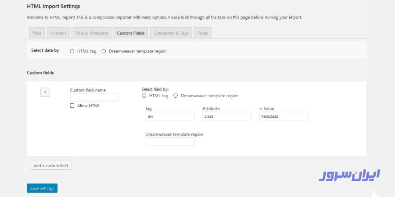Pick Dreamweaver template region under Select field by

[x=176, y=96]
